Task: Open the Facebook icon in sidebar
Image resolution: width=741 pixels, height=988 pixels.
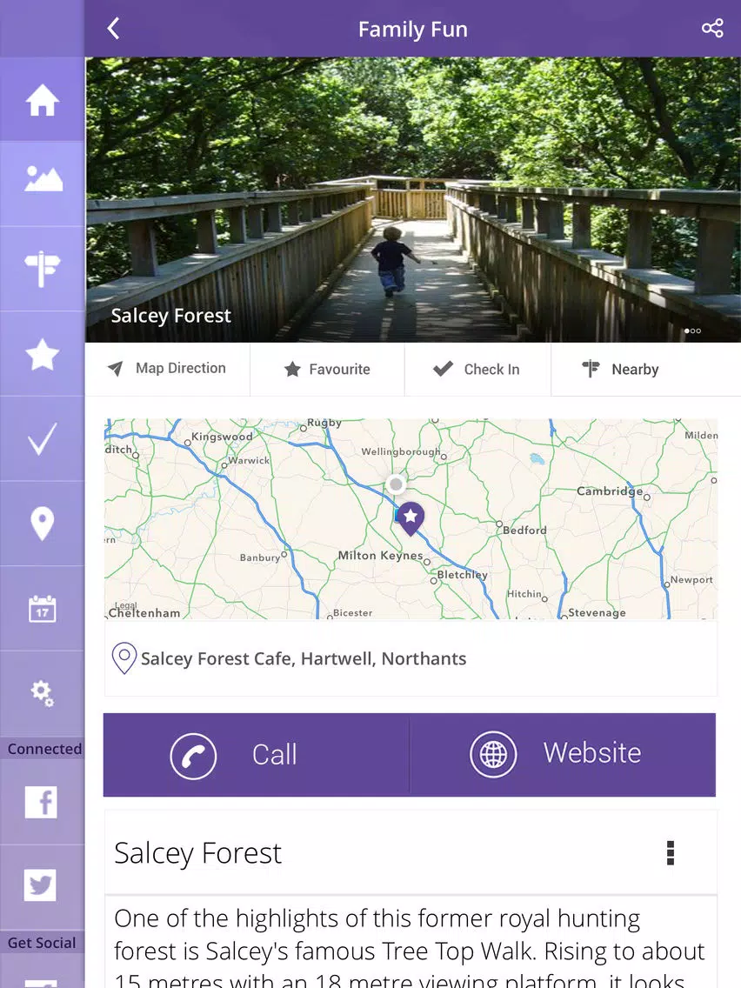Action: pos(41,802)
